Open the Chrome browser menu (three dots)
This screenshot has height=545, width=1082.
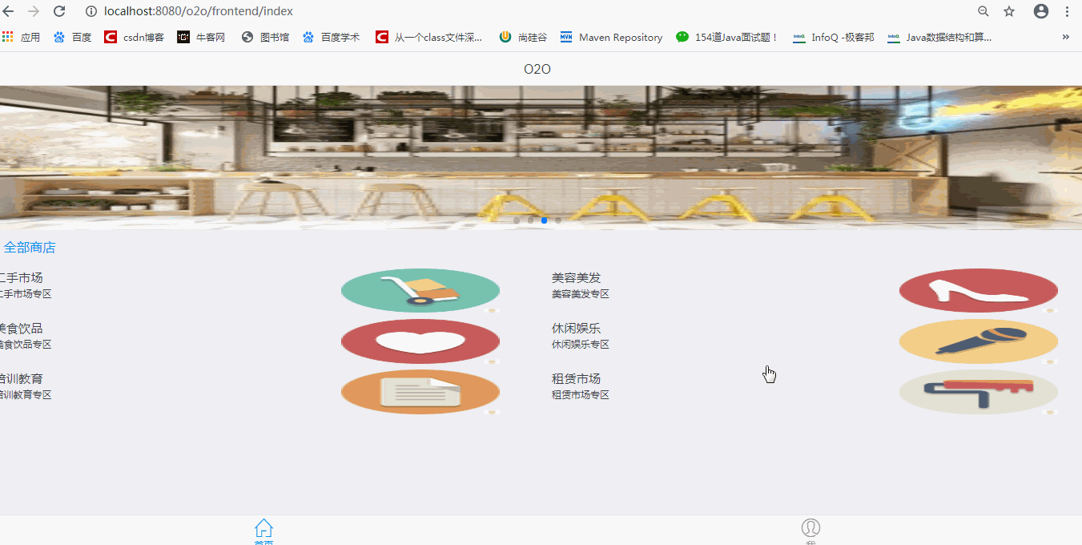(1068, 11)
